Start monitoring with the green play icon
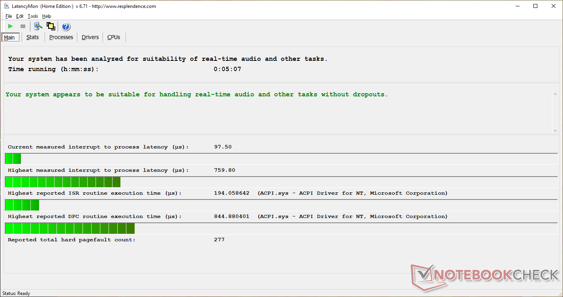The width and height of the screenshot is (563, 297). pyautogui.click(x=11, y=26)
